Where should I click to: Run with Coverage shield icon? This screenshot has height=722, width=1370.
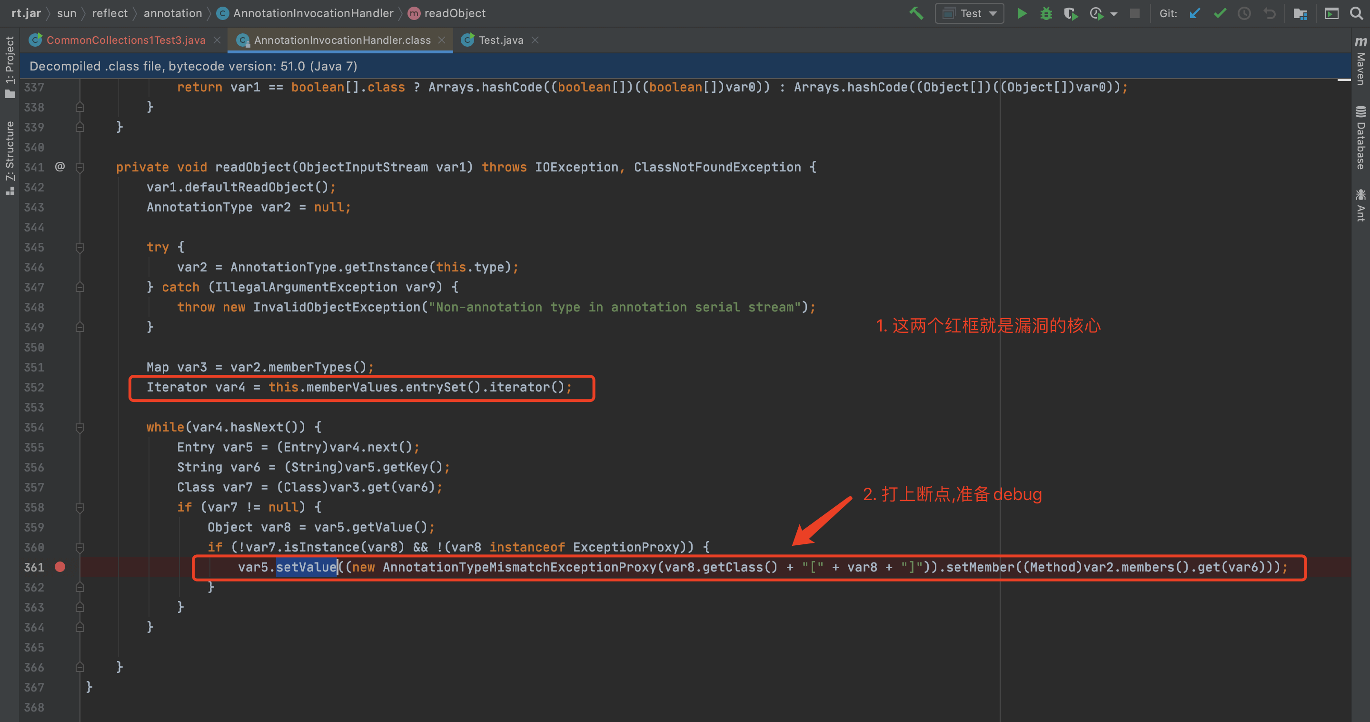click(x=1071, y=13)
